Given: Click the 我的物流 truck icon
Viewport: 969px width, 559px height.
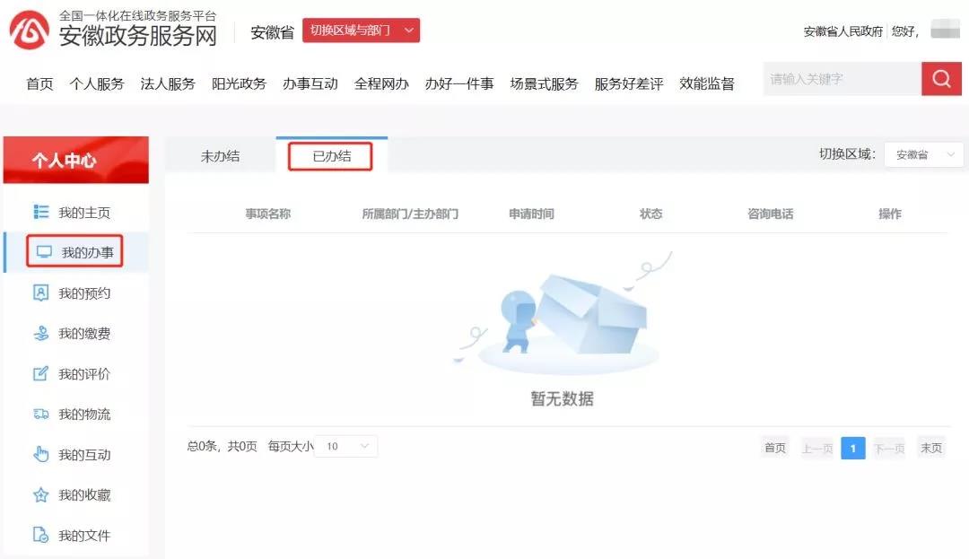Looking at the screenshot, I should [40, 415].
